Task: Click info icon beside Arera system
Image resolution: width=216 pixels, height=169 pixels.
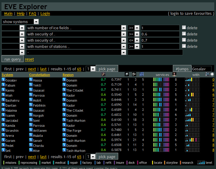Action: (4, 135)
